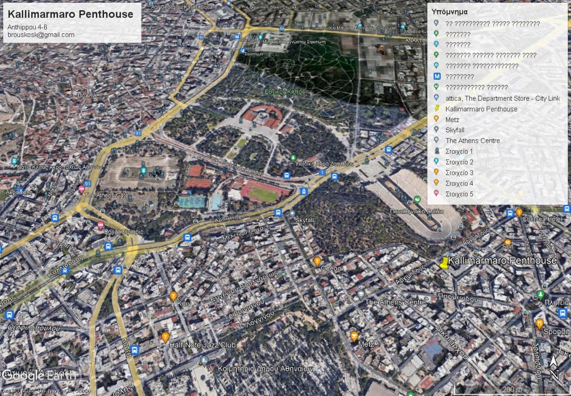Click The Athens Centre map marker
This screenshot has width=571, height=396.
click(361, 294)
